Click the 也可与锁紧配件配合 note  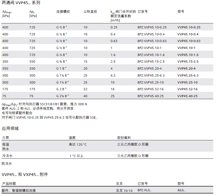tap(17, 113)
